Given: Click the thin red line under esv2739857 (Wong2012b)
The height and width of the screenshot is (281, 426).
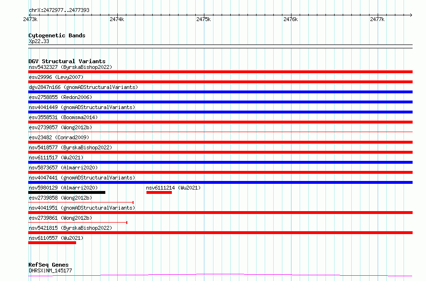Looking at the screenshot, I should point(220,132).
